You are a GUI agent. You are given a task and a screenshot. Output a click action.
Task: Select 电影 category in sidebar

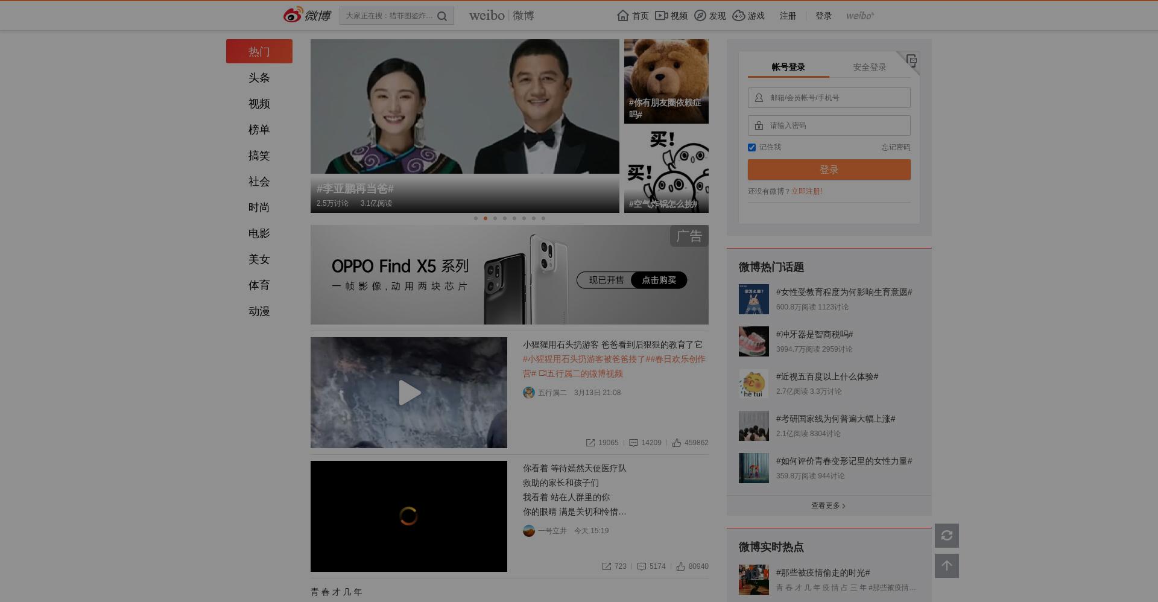click(x=259, y=233)
